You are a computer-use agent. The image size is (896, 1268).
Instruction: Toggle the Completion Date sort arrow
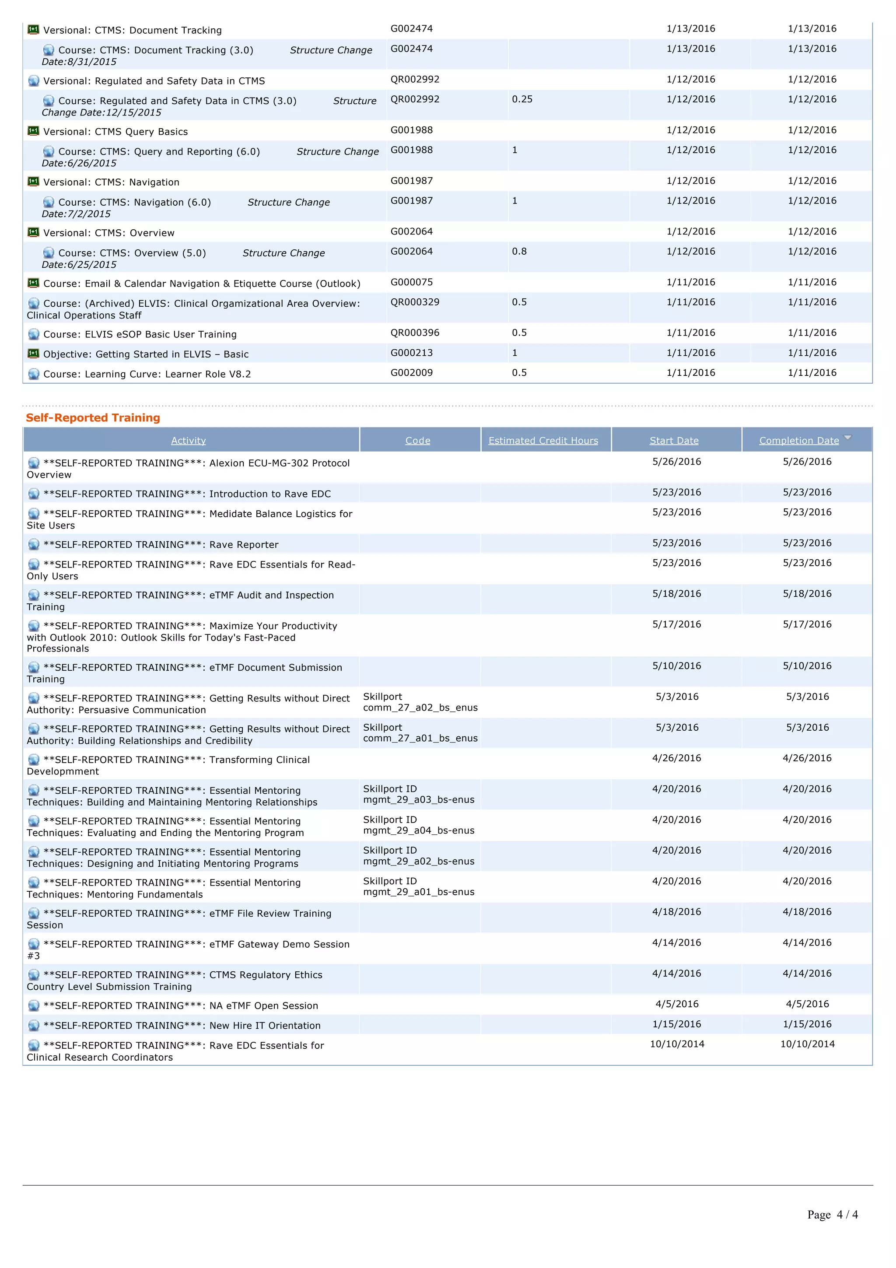pyautogui.click(x=848, y=438)
